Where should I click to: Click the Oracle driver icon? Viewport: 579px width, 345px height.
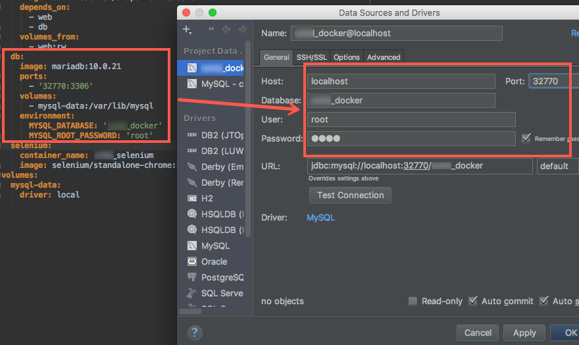click(192, 261)
